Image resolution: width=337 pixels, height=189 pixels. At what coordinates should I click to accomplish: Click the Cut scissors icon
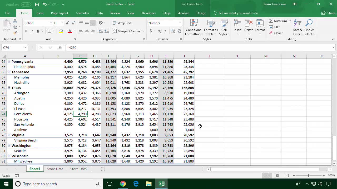pos(15,21)
